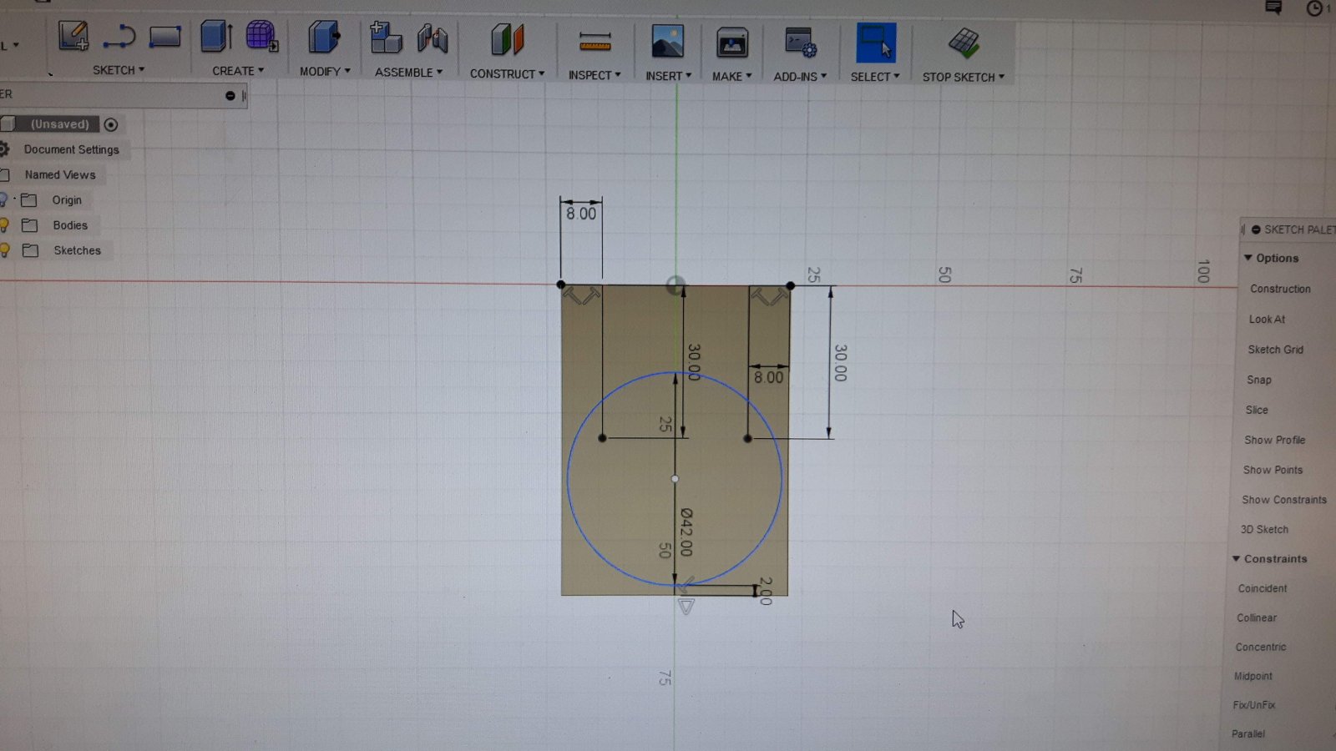1336x751 pixels.
Task: Click the 2.00 dimension near the bottom edge
Action: pos(766,591)
